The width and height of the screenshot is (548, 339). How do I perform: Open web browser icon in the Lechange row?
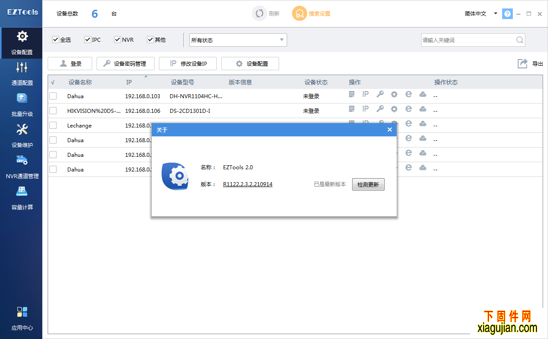tap(408, 124)
